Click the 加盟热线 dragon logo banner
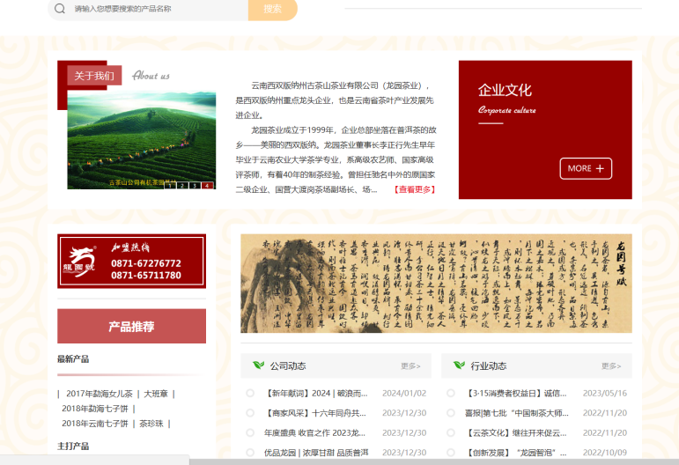The image size is (679, 465). pyautogui.click(x=131, y=261)
